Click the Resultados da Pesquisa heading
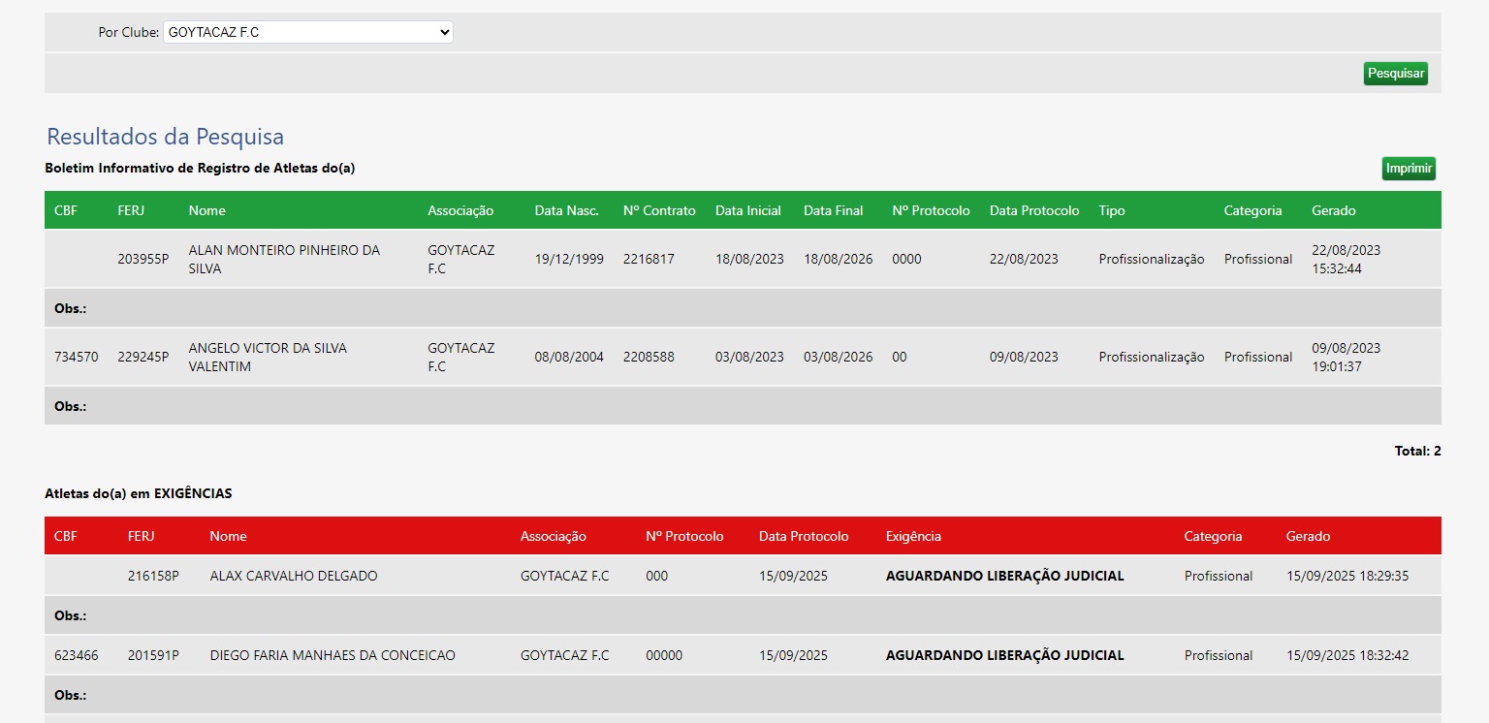 point(165,136)
